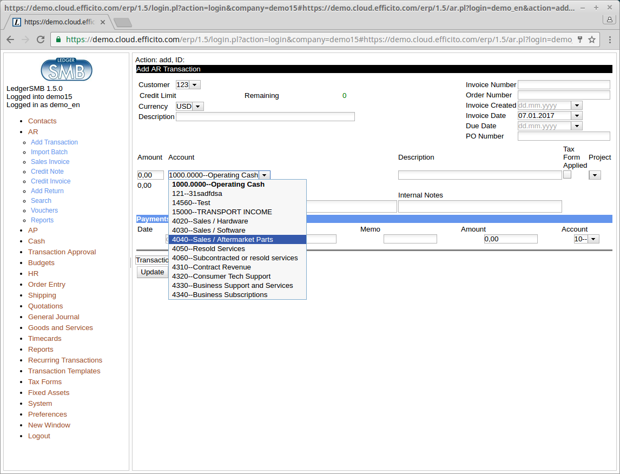
Task: Open the Sales Invoice link
Action: click(50, 162)
